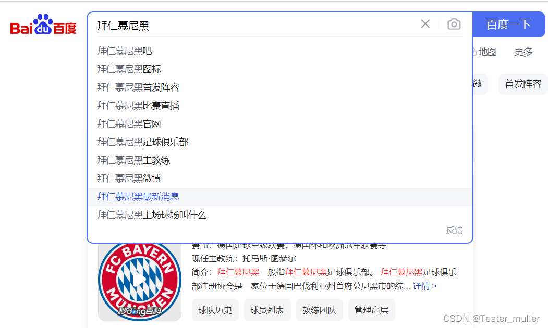
Task: Click the 反馈 feedback link
Action: click(x=454, y=230)
